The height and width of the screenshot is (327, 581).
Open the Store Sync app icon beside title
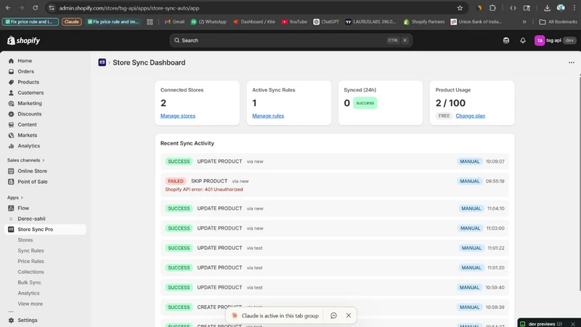tap(102, 62)
